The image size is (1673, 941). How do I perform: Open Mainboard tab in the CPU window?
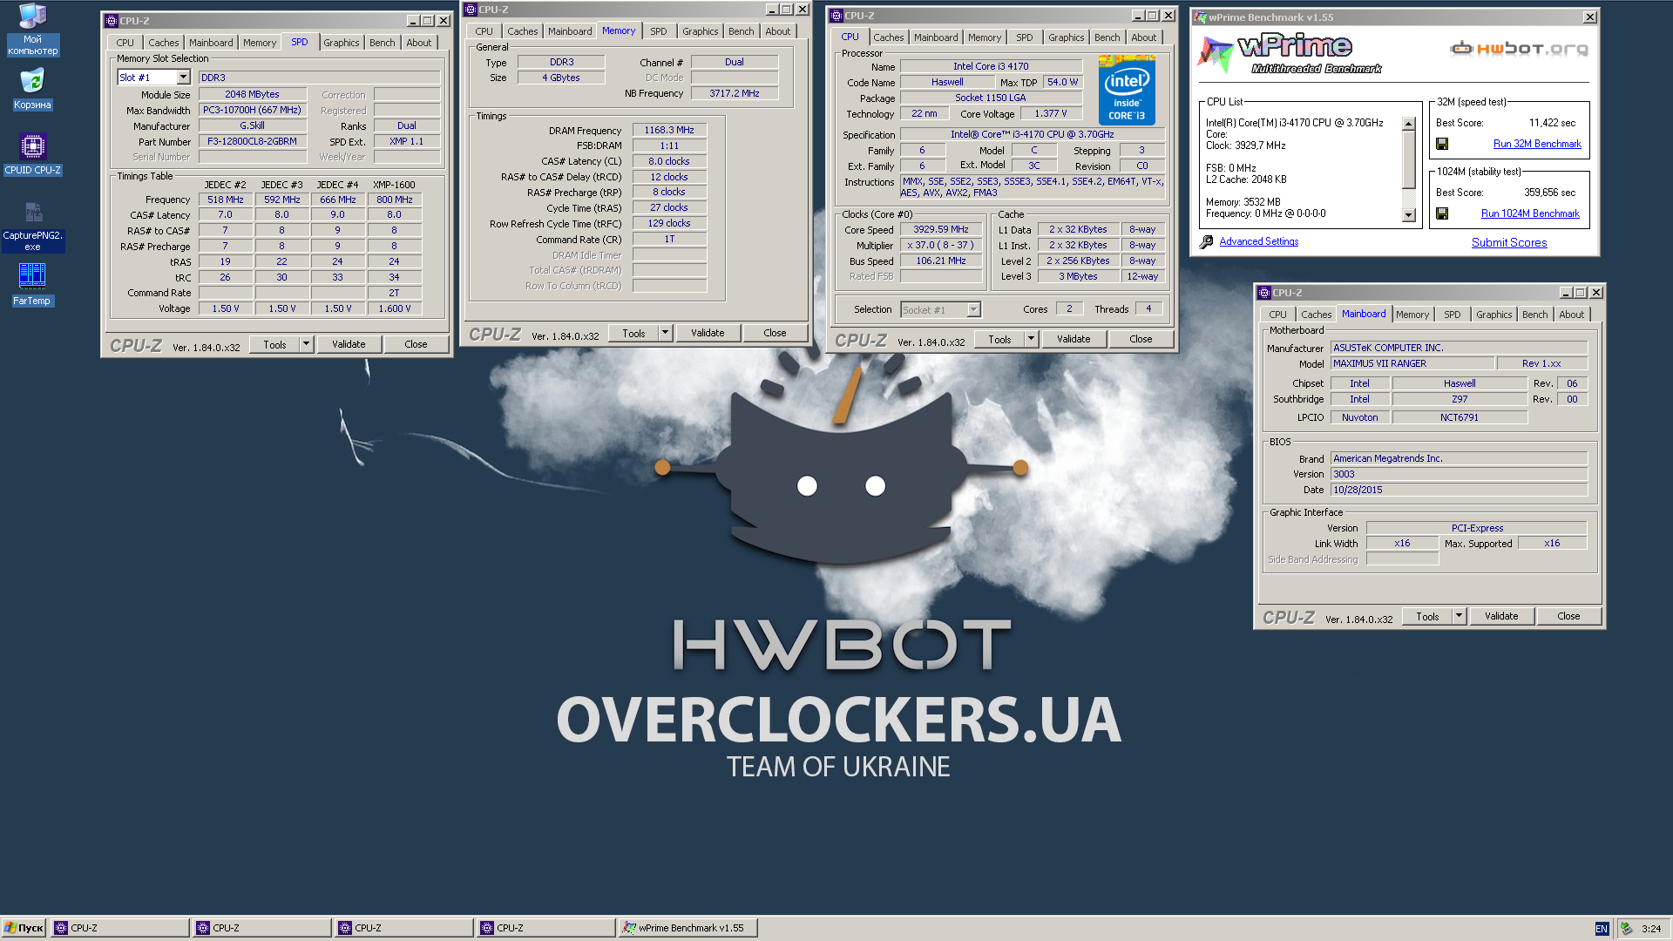click(936, 37)
